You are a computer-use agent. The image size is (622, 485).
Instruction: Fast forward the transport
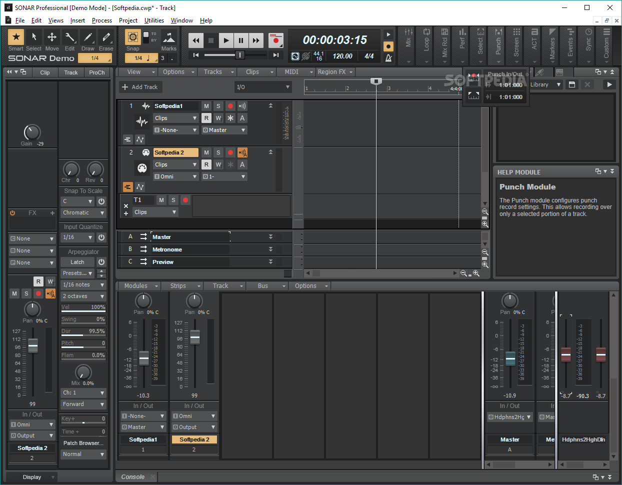click(x=256, y=40)
